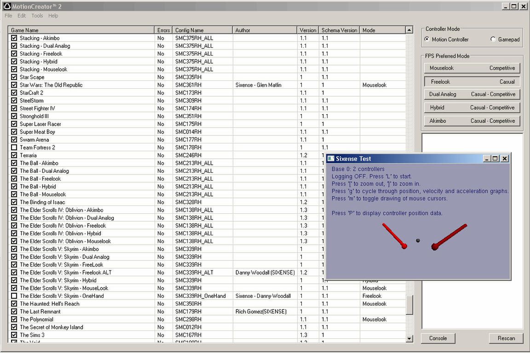Click the Sixense Test window icon
Screen dimensions: 530x353
point(331,159)
